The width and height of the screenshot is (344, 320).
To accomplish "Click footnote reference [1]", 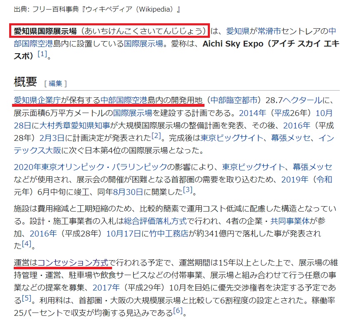I will click(42, 54).
